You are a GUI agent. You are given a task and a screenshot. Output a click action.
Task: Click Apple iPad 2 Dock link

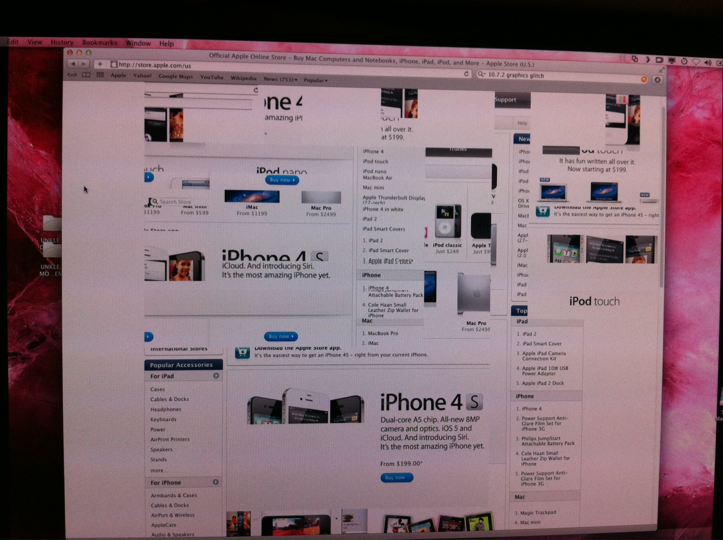543,383
